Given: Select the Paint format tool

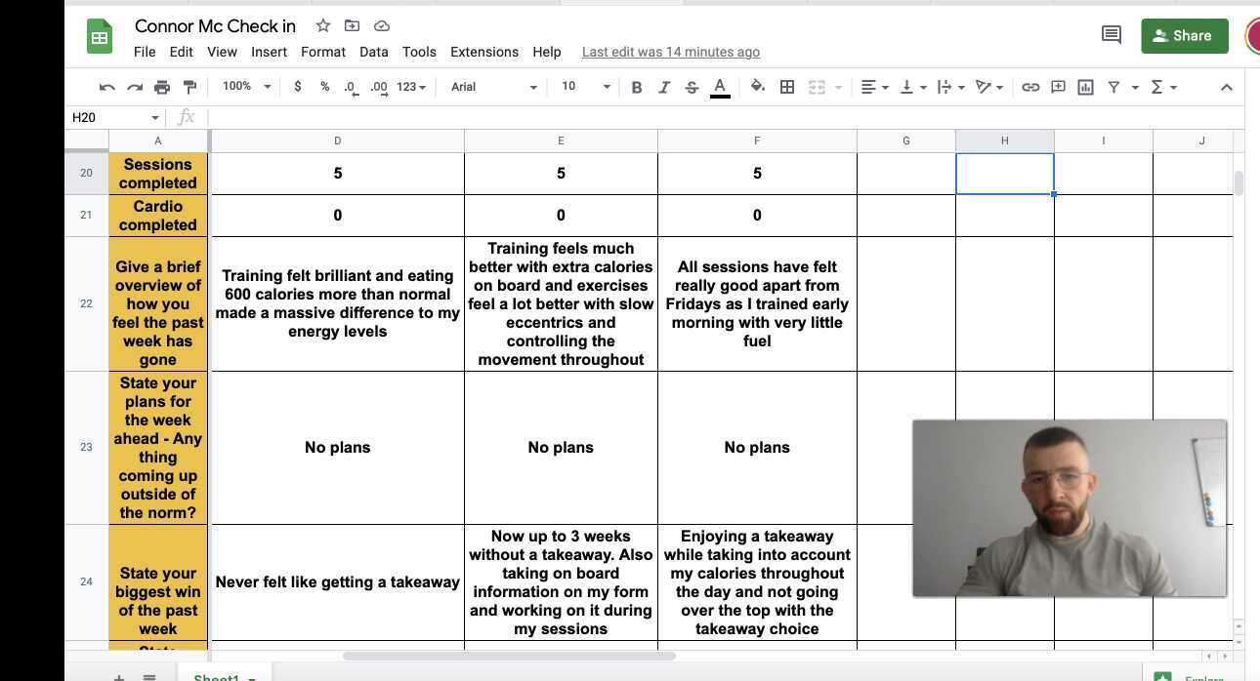Looking at the screenshot, I should 189,87.
